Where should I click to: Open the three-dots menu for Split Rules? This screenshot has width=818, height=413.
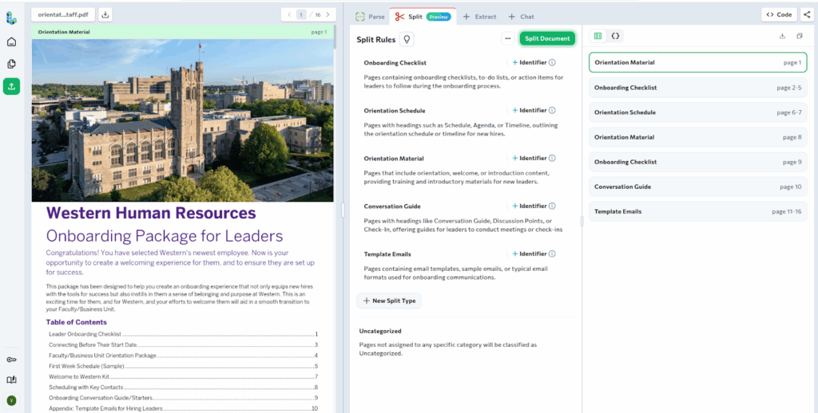pos(507,38)
